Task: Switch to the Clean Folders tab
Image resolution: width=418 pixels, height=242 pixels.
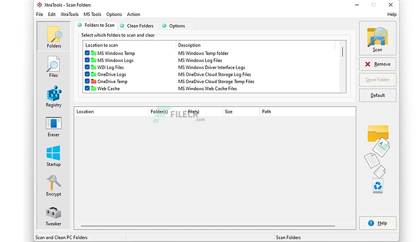Action: 137,25
